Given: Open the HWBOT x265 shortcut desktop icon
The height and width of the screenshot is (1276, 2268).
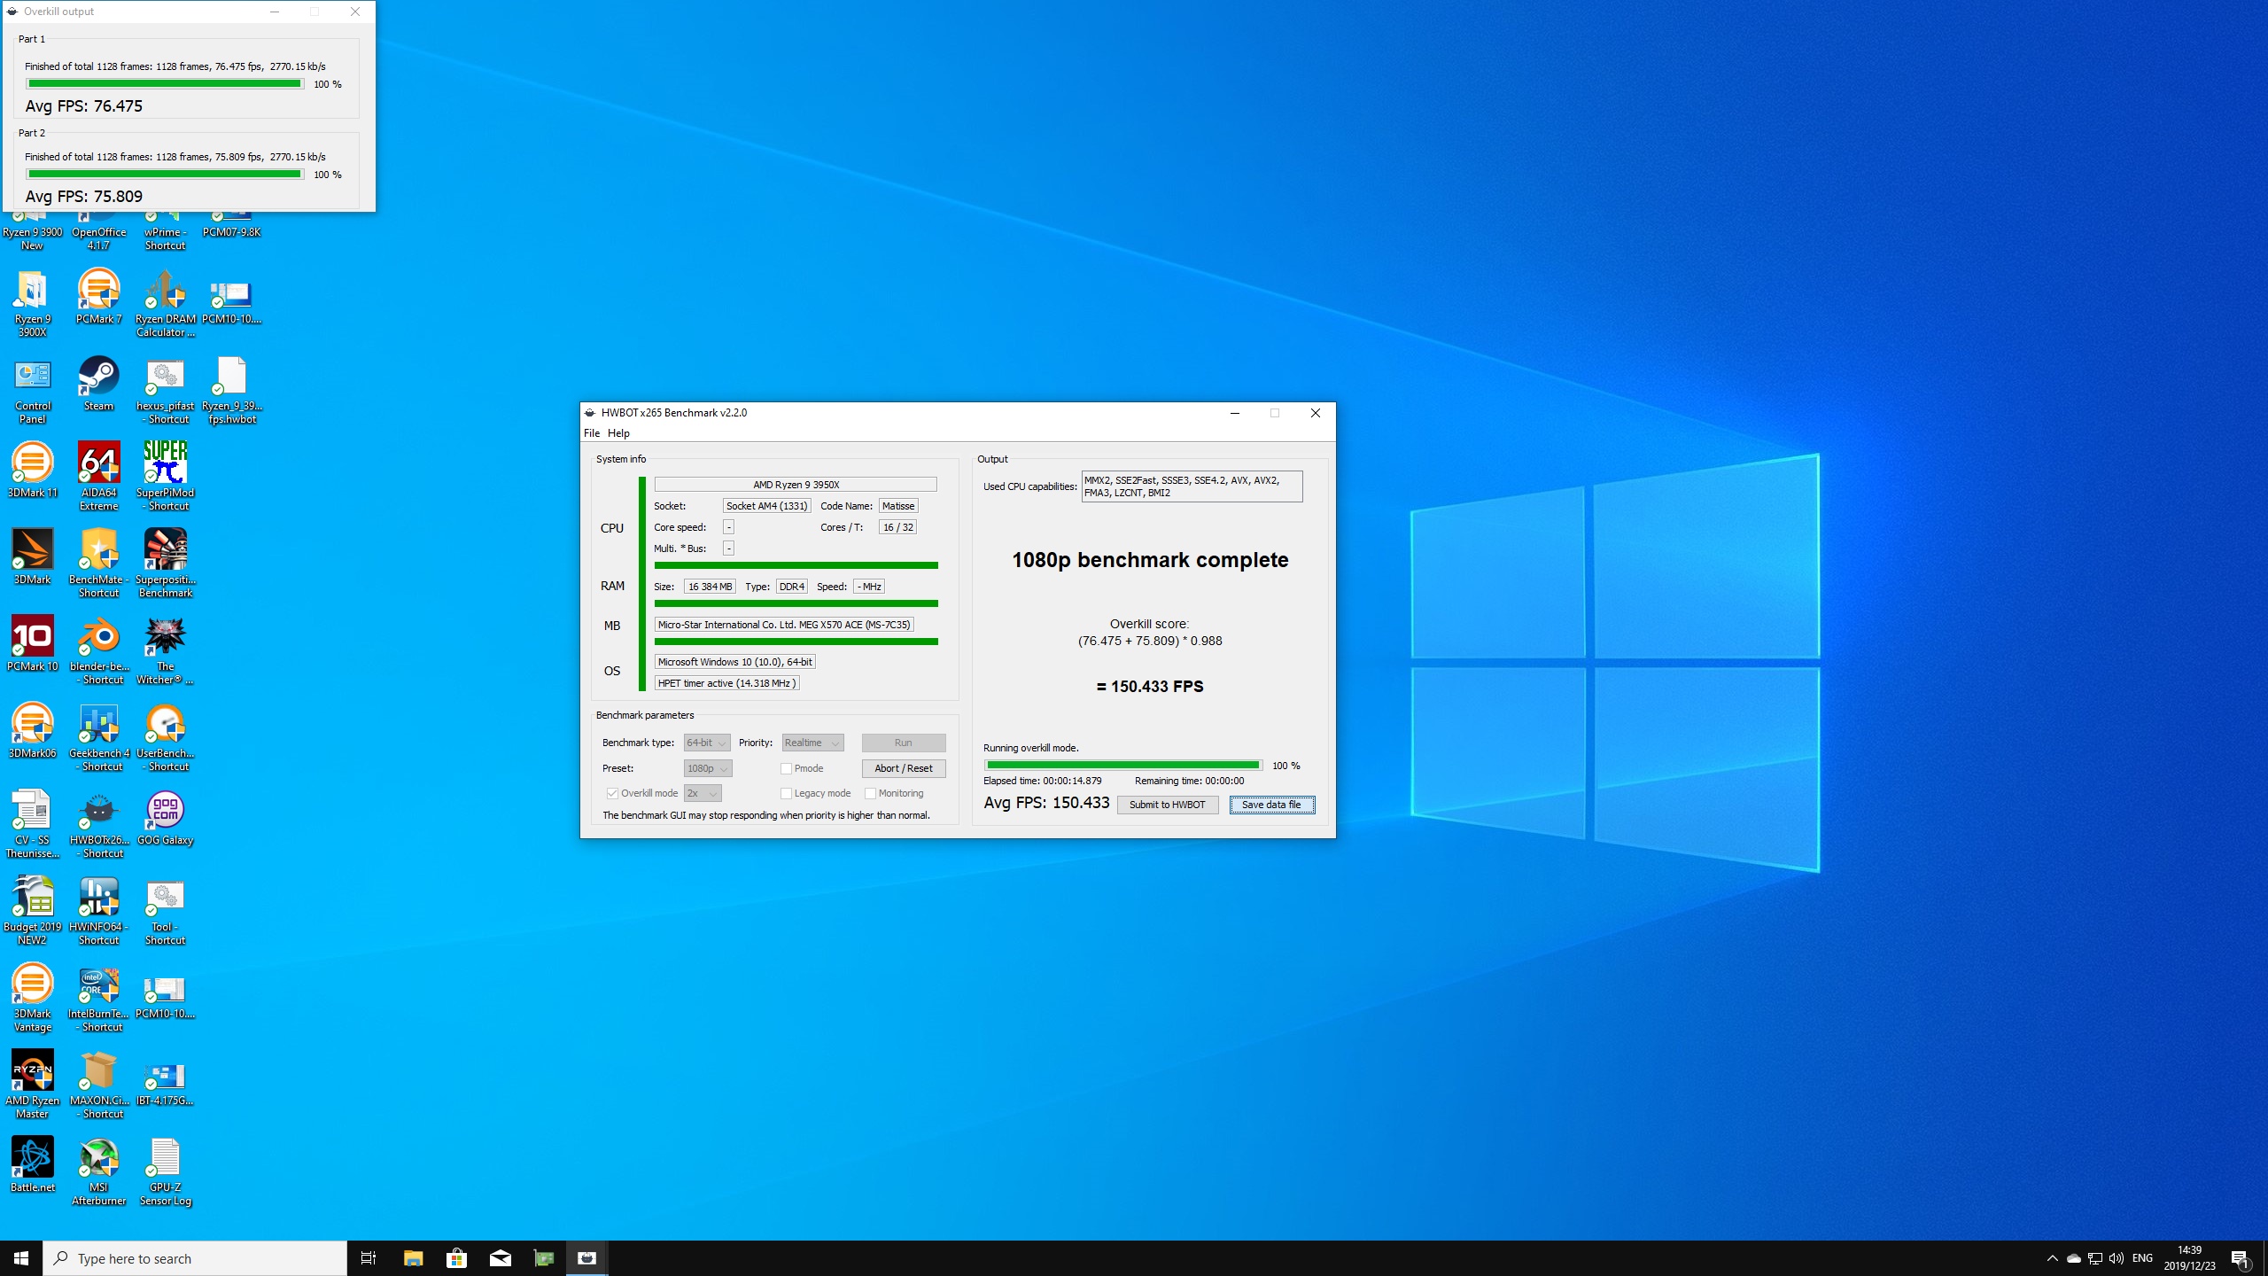Looking at the screenshot, I should point(98,825).
